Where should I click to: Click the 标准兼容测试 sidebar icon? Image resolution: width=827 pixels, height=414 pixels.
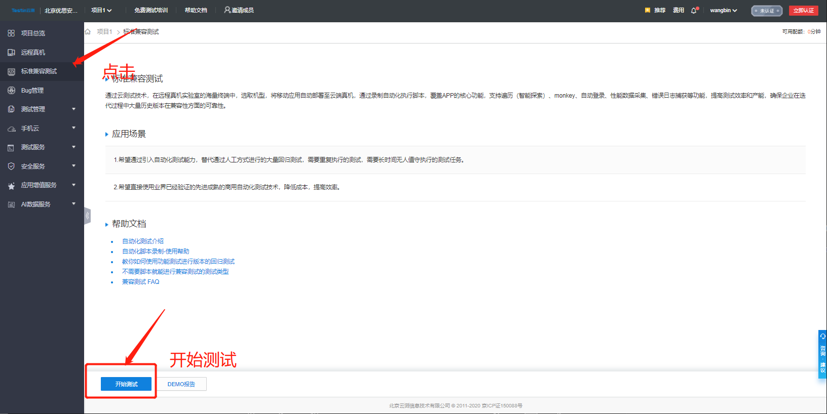[x=11, y=71]
